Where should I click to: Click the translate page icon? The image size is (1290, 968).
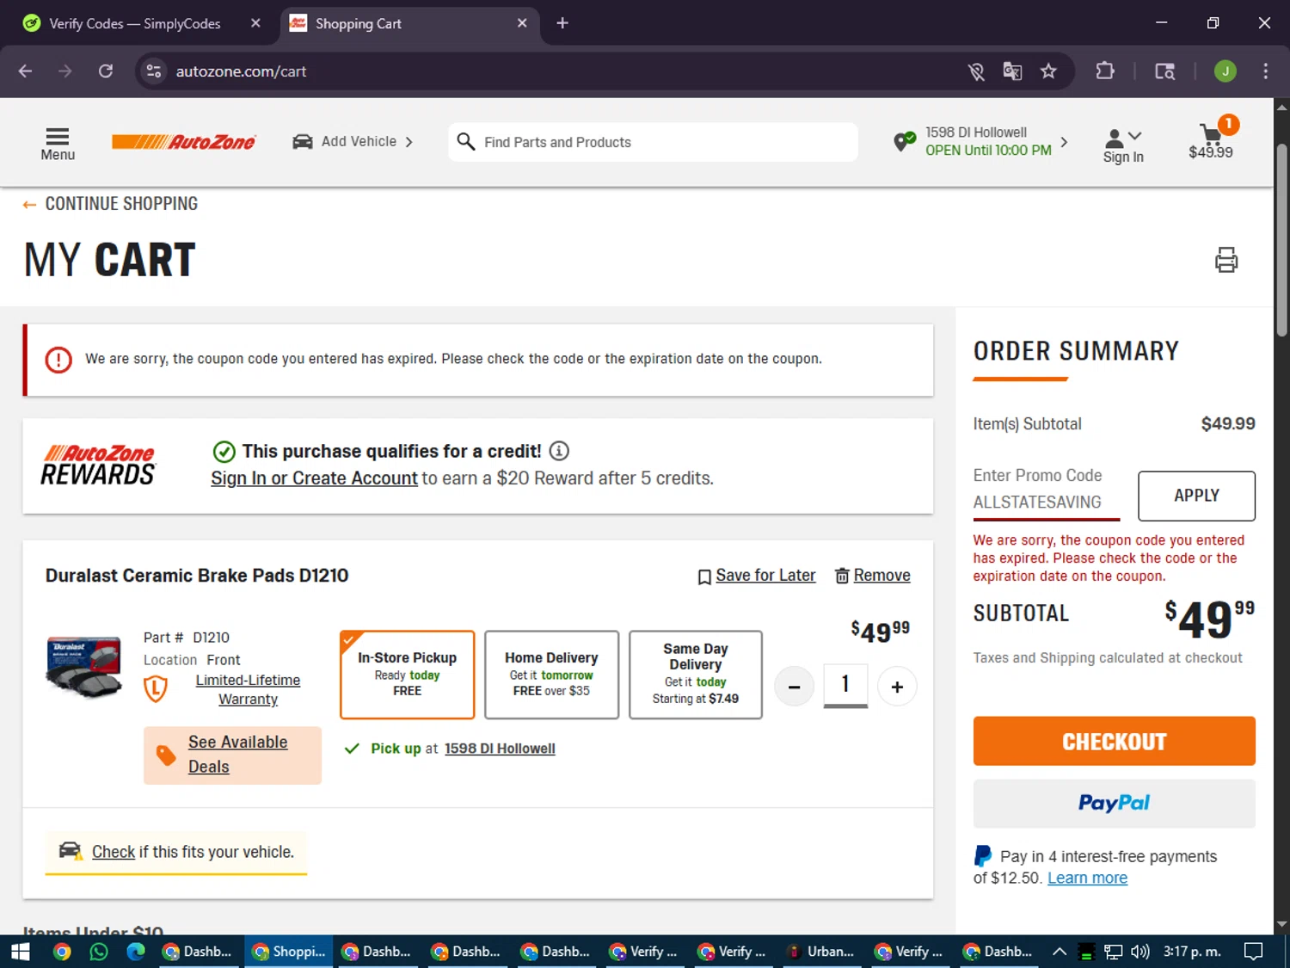(x=1012, y=71)
